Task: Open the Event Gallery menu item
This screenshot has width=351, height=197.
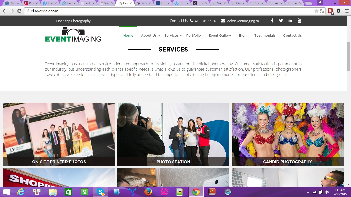Action: point(220,35)
